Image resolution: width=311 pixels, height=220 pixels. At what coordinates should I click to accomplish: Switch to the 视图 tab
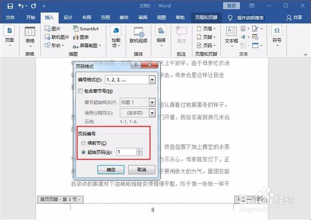coord(161,17)
